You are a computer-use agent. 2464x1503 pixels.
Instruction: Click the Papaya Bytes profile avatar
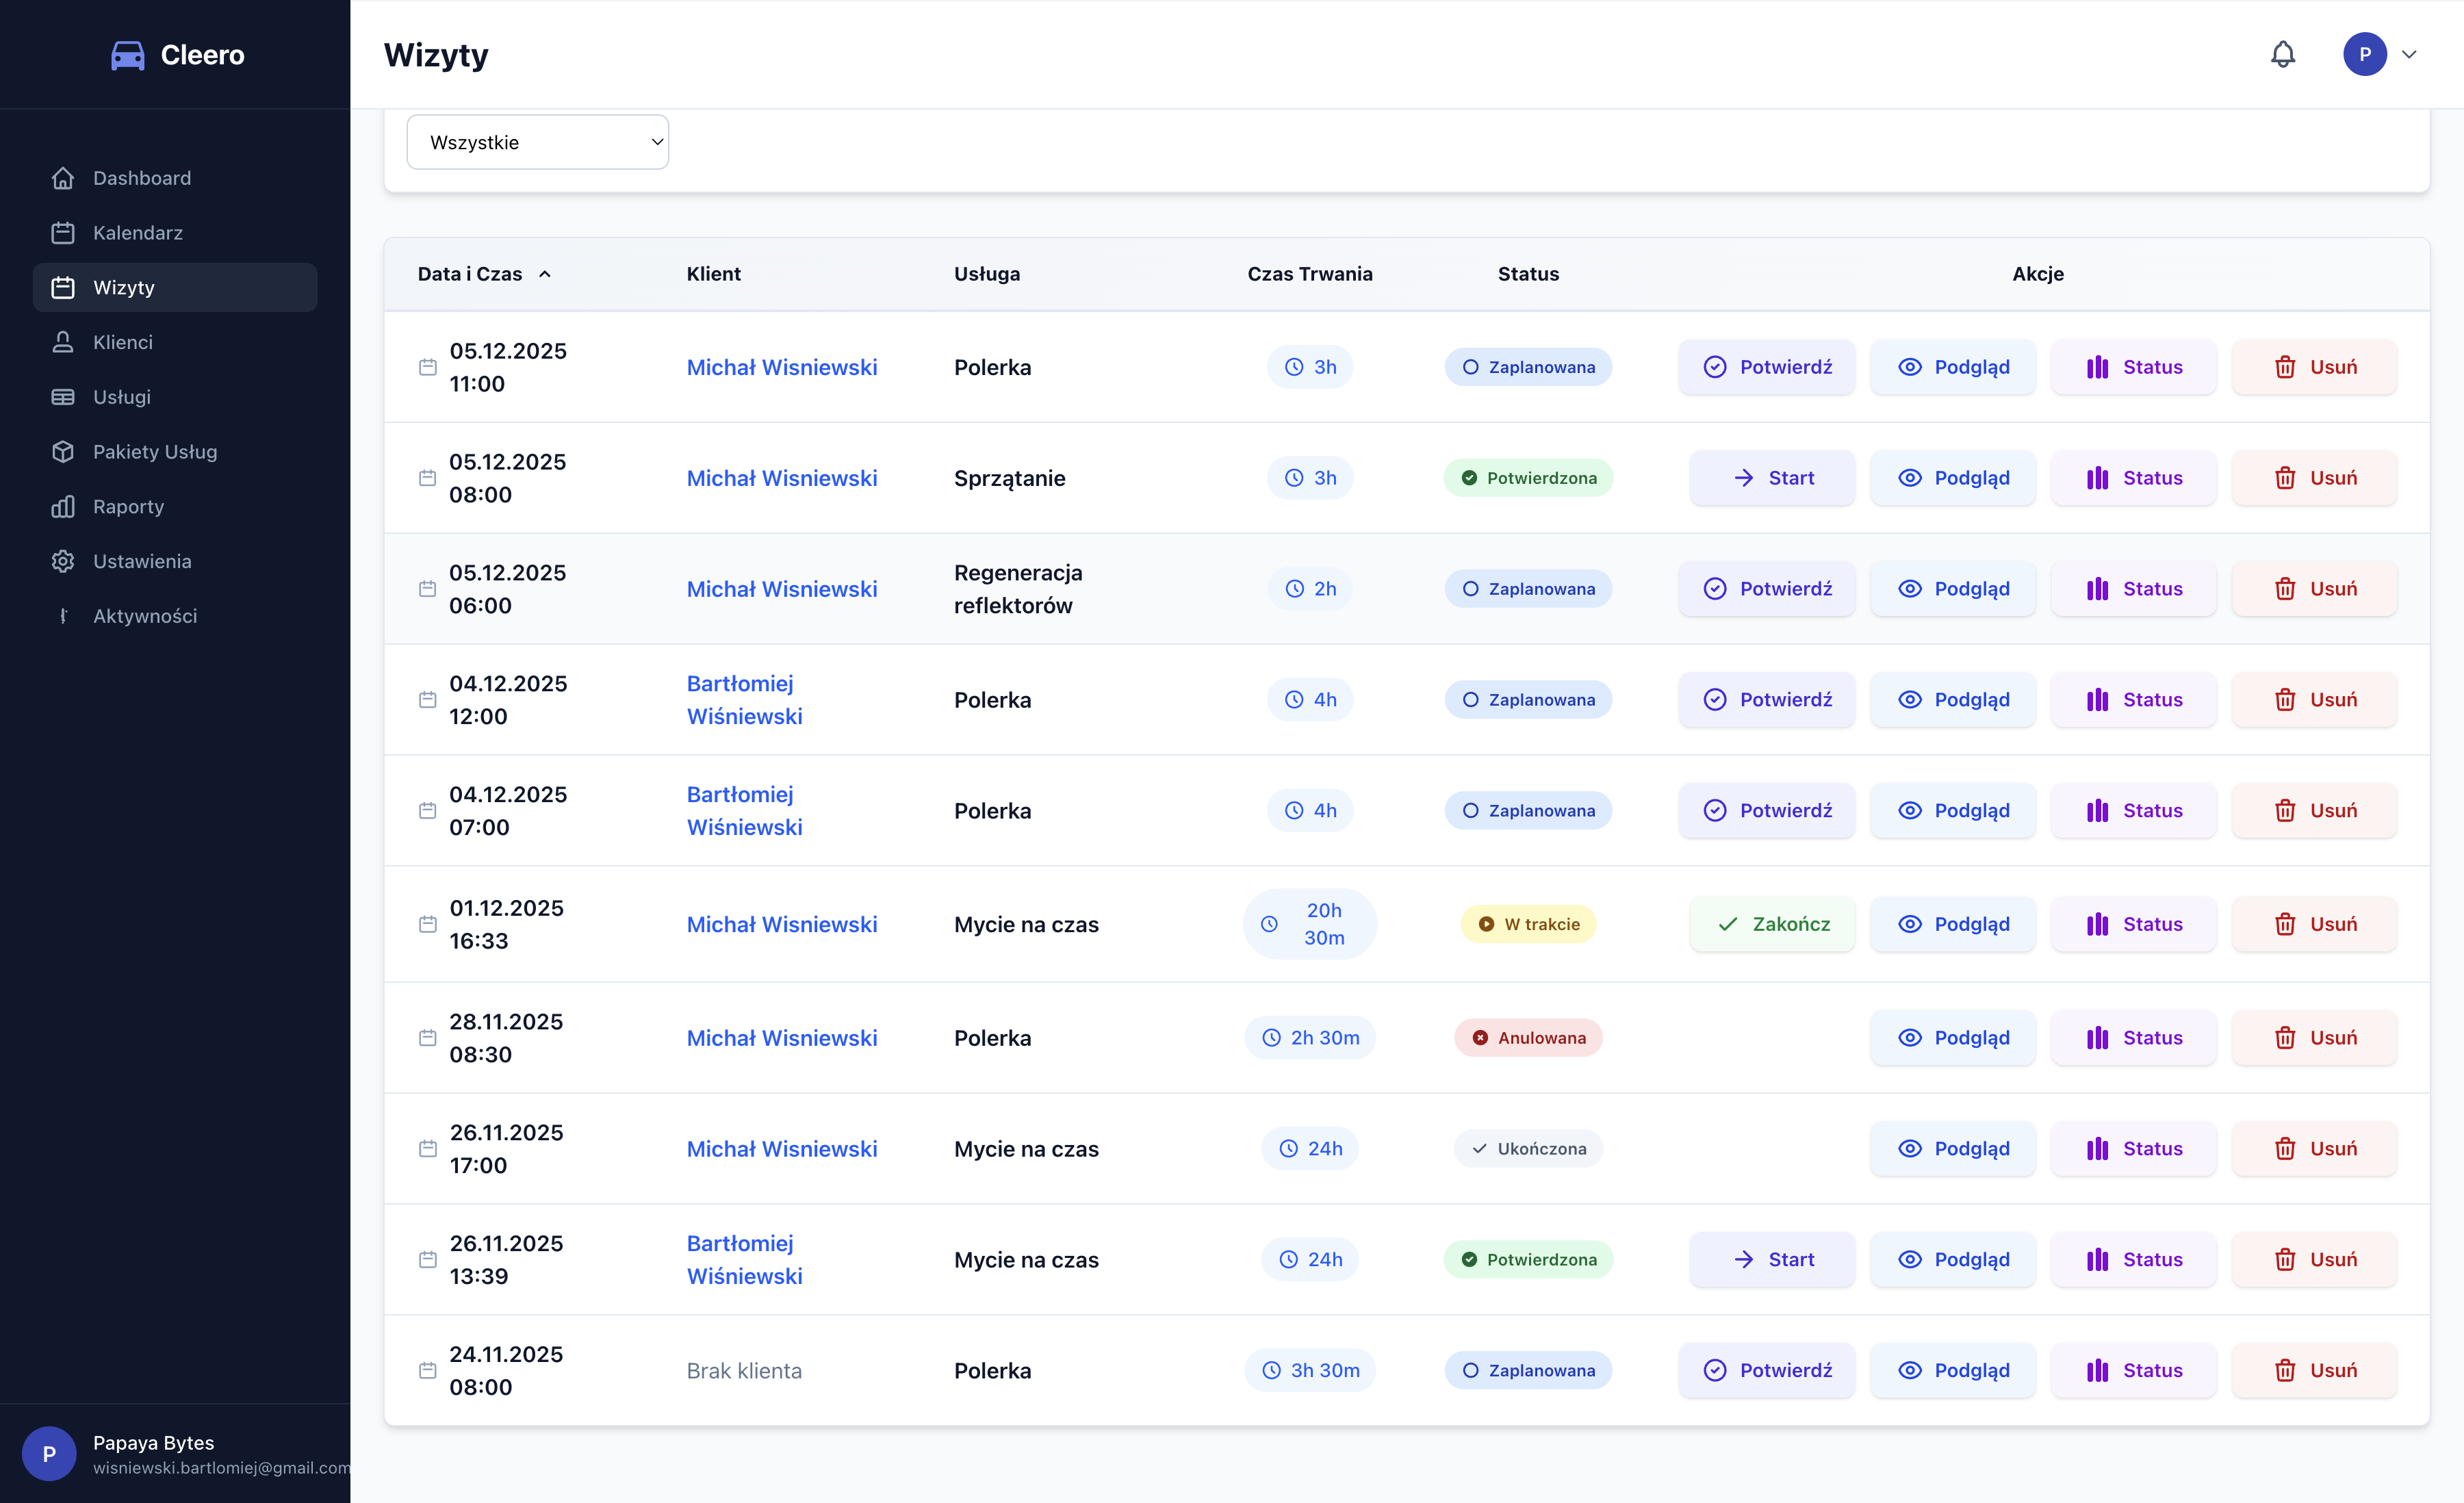[49, 1453]
